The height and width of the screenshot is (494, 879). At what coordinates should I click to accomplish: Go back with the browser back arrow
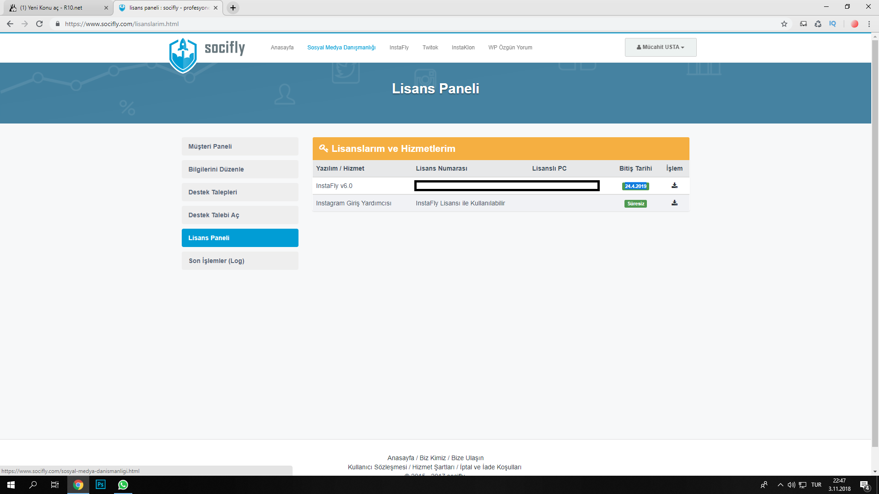pyautogui.click(x=10, y=24)
